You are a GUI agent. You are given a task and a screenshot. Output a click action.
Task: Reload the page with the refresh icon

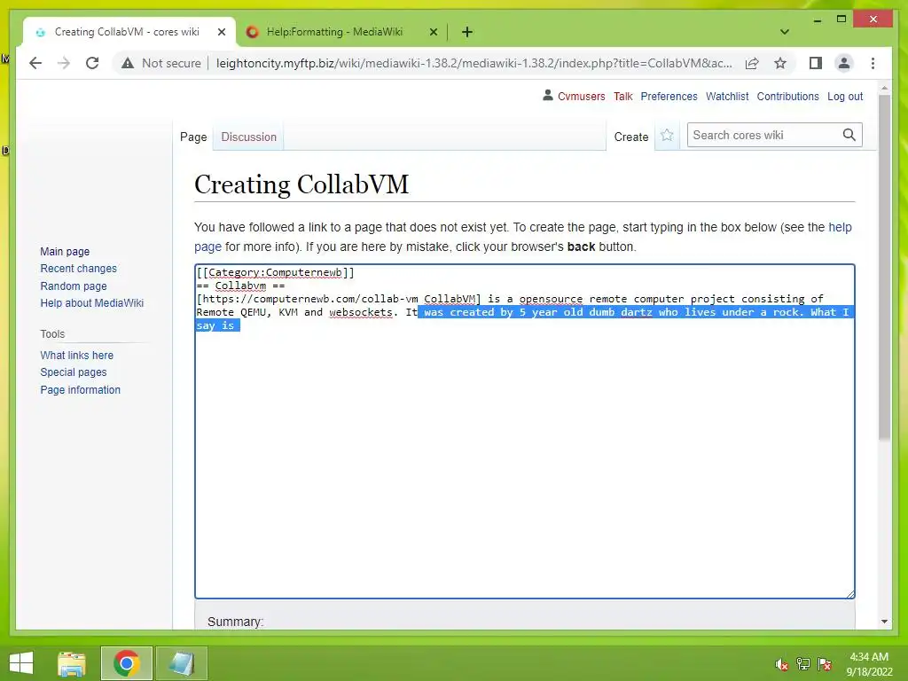(x=92, y=63)
